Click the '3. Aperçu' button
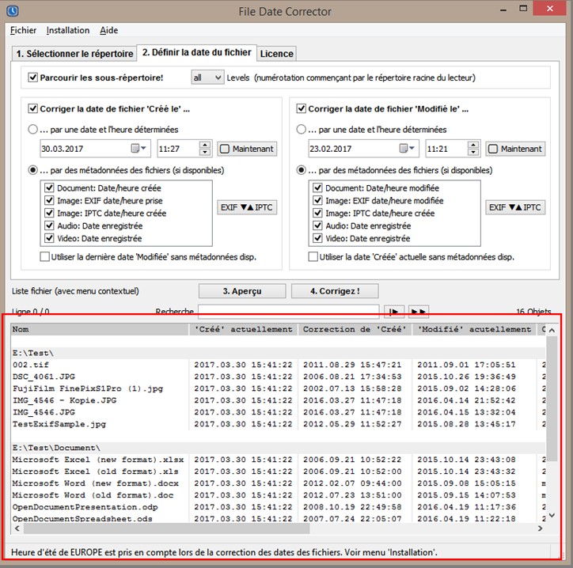 tap(241, 291)
